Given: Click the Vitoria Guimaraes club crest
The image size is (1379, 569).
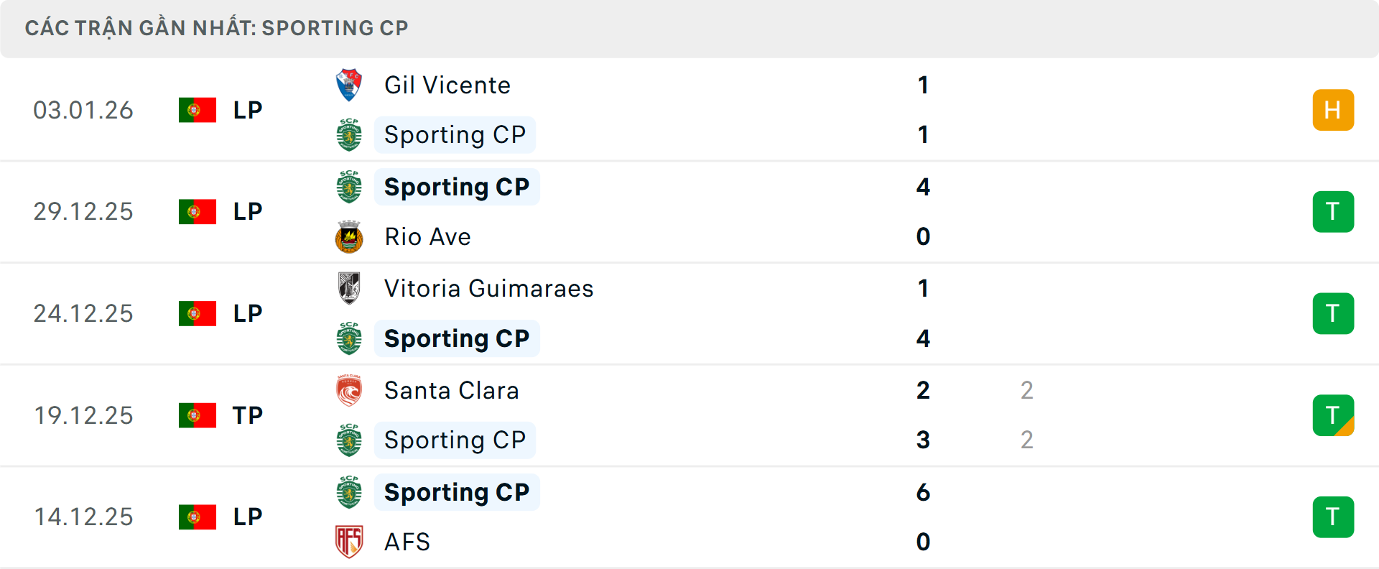Looking at the screenshot, I should coord(349,288).
